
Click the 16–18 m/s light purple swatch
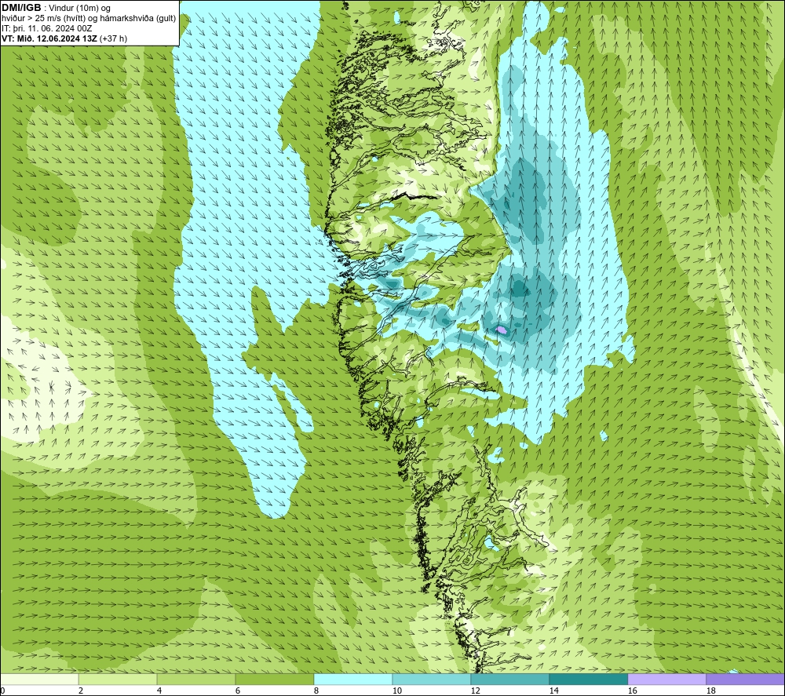coord(666,679)
